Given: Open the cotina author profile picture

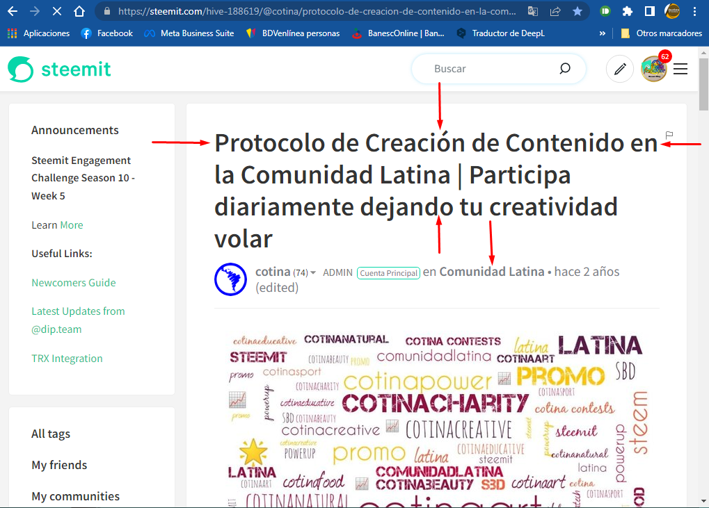Looking at the screenshot, I should pyautogui.click(x=230, y=279).
